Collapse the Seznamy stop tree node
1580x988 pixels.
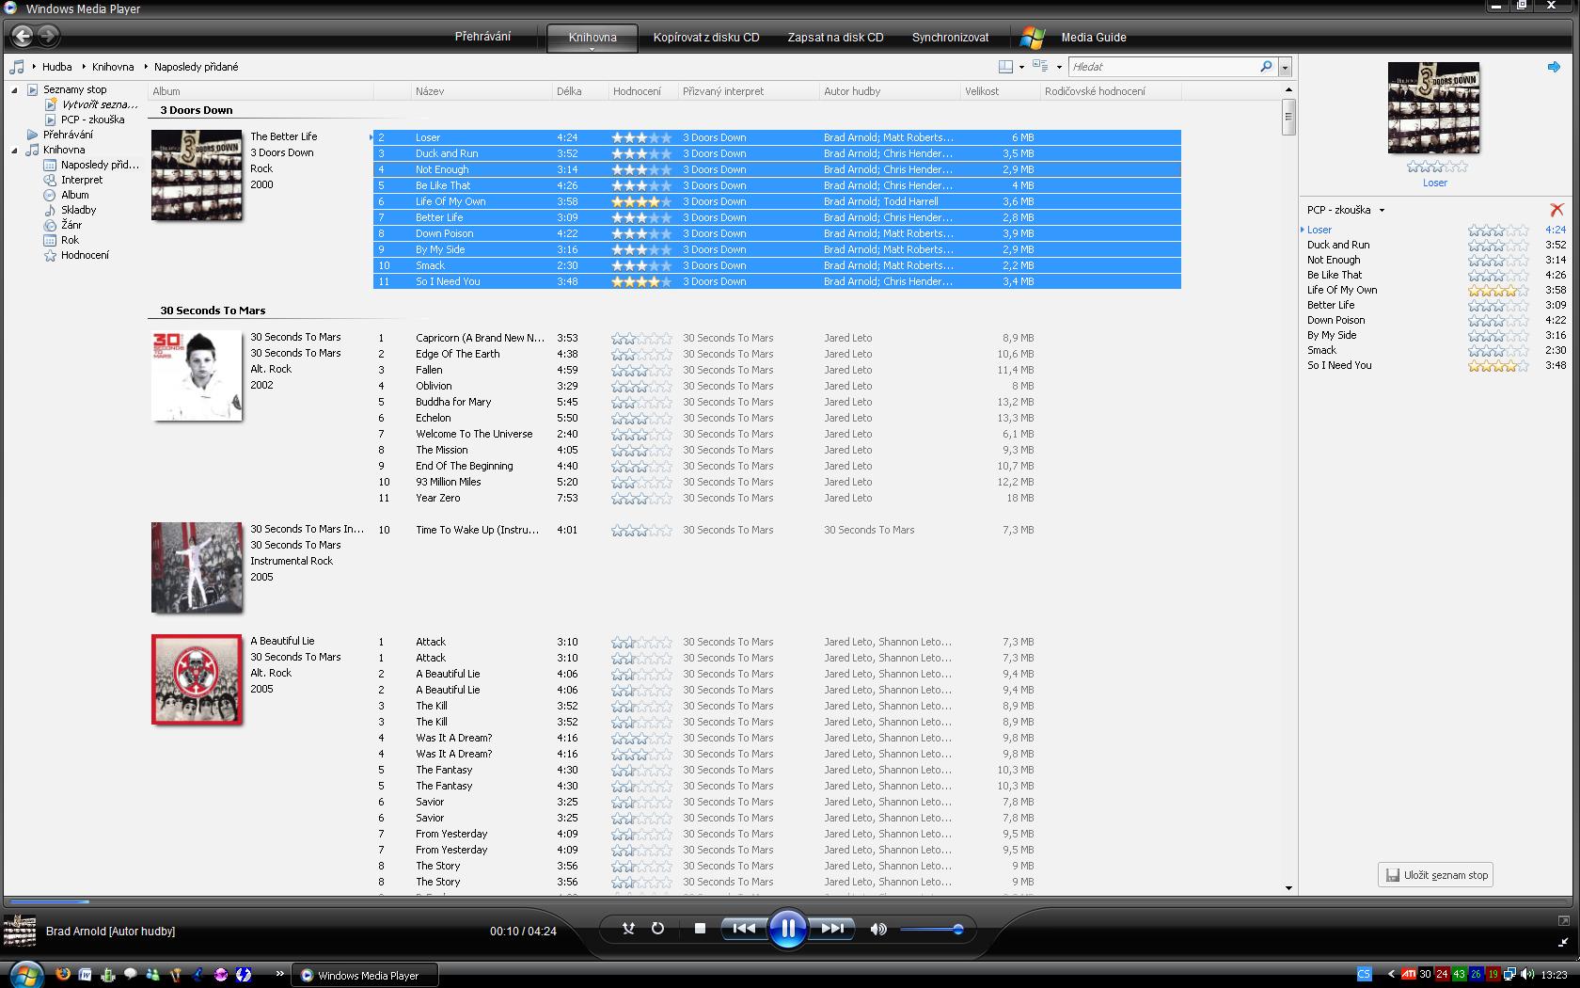pos(14,90)
